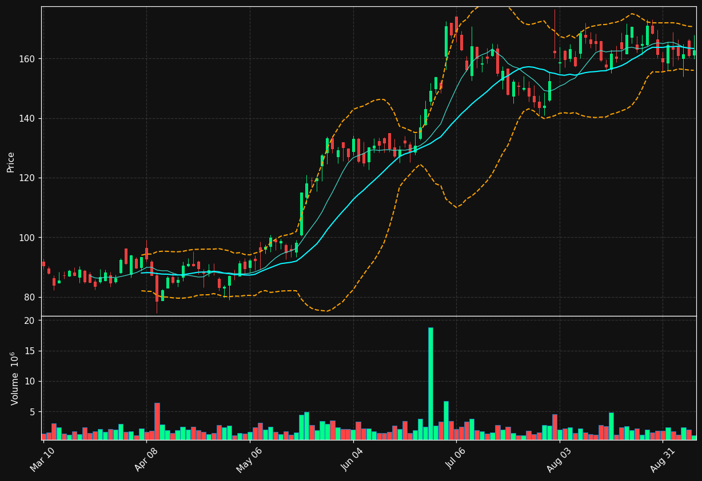Click the Aug 03 date label
The image size is (702, 481).
coord(559,460)
